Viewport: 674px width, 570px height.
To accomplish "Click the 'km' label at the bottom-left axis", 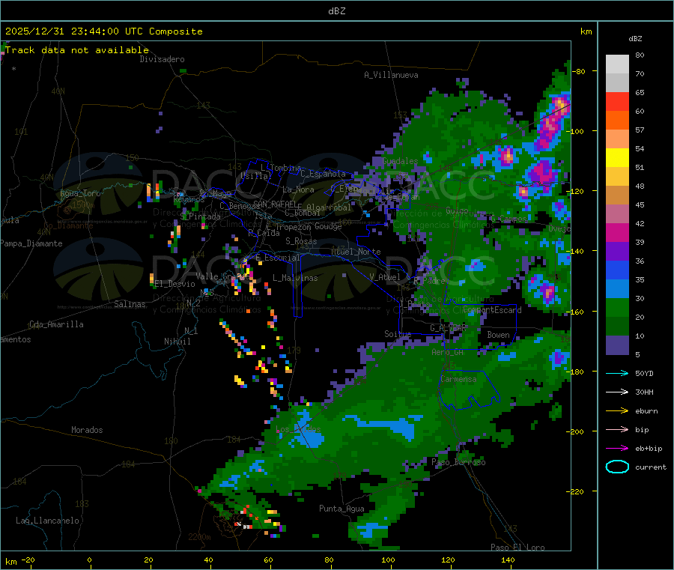I will [10, 562].
